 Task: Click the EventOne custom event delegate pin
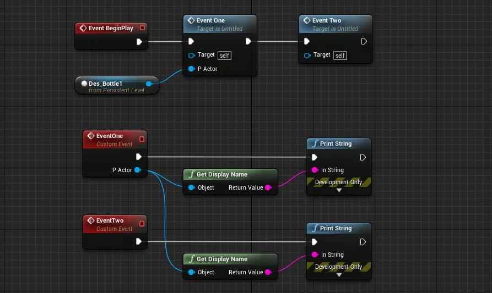pos(142,139)
